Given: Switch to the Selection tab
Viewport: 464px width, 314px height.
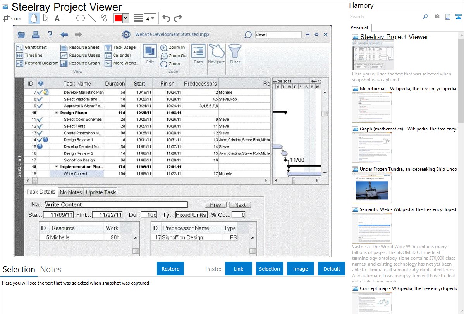Looking at the screenshot, I should pyautogui.click(x=19, y=269).
